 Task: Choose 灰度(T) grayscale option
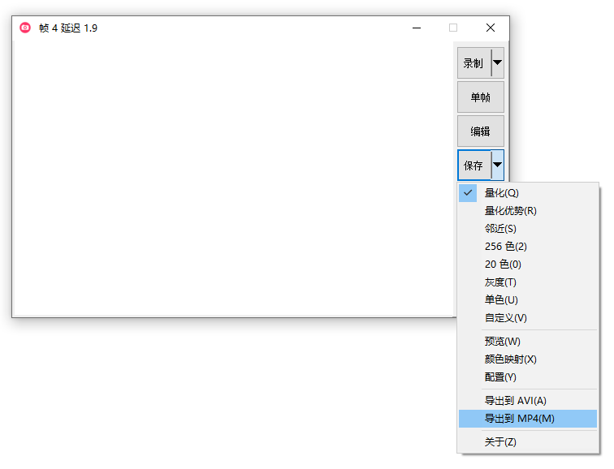coord(500,282)
